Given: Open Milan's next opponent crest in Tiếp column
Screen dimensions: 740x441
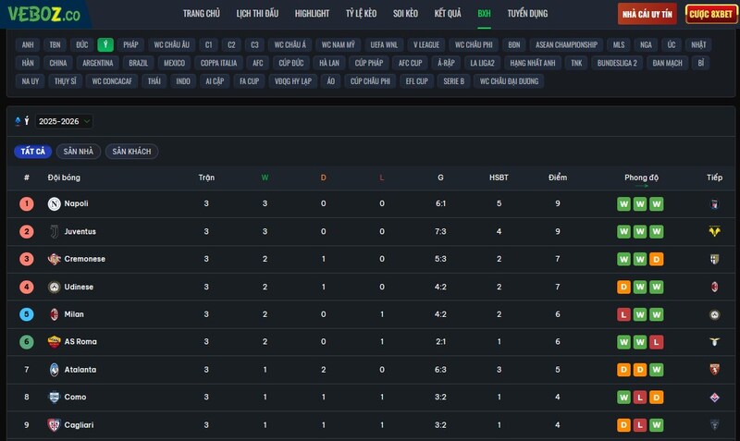Looking at the screenshot, I should 714,314.
